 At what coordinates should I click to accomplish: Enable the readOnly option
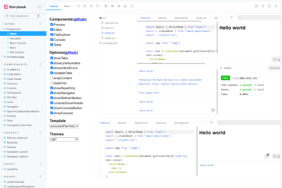click(52, 83)
